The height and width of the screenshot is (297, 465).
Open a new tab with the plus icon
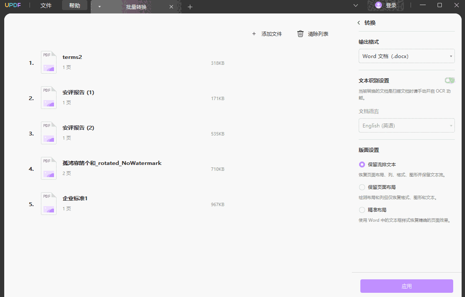[x=190, y=7]
